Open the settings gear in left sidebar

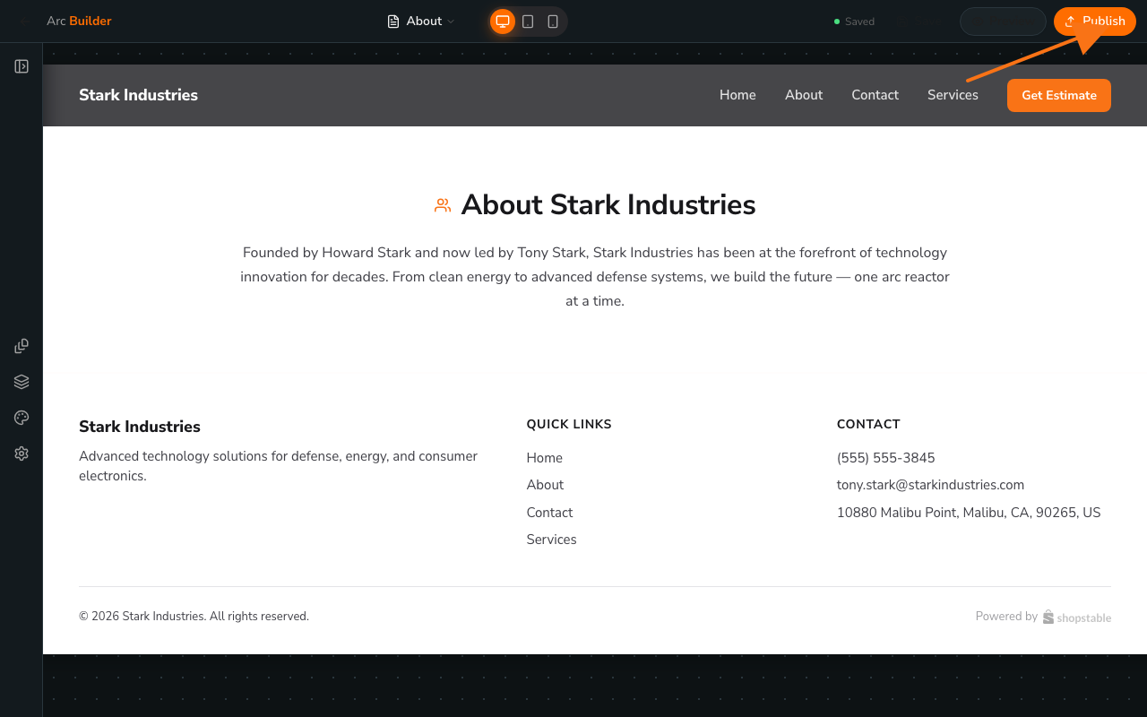coord(22,454)
